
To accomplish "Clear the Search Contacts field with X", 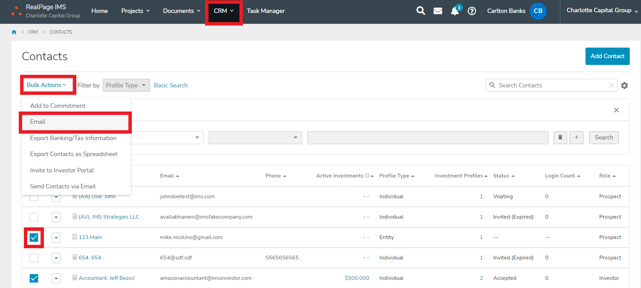I will [612, 85].
